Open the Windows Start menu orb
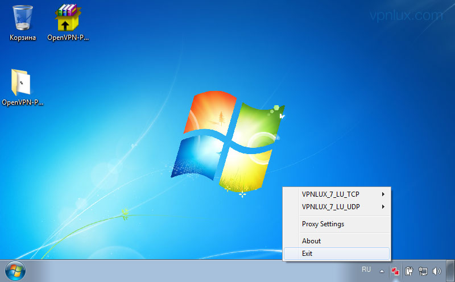The image size is (455, 282). coord(15,271)
